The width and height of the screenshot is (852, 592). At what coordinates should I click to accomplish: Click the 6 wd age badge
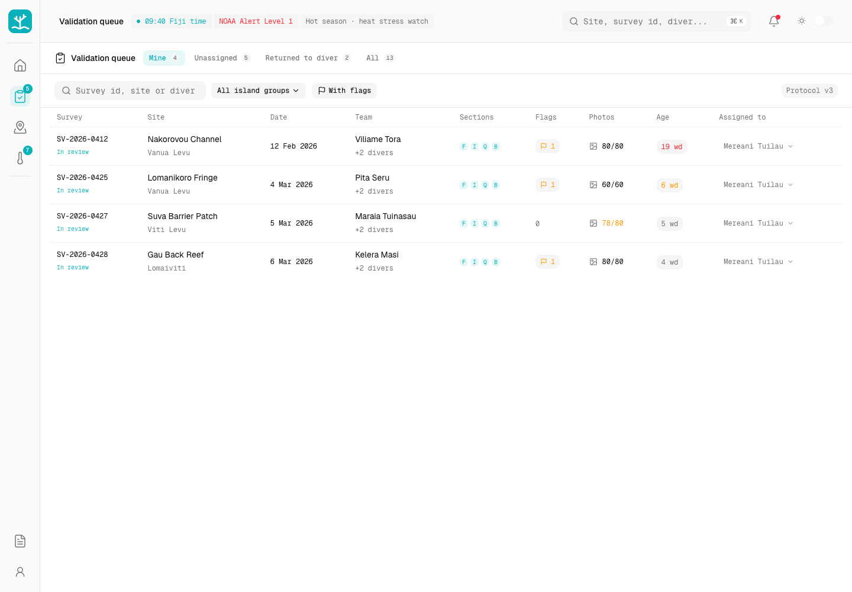tap(670, 185)
